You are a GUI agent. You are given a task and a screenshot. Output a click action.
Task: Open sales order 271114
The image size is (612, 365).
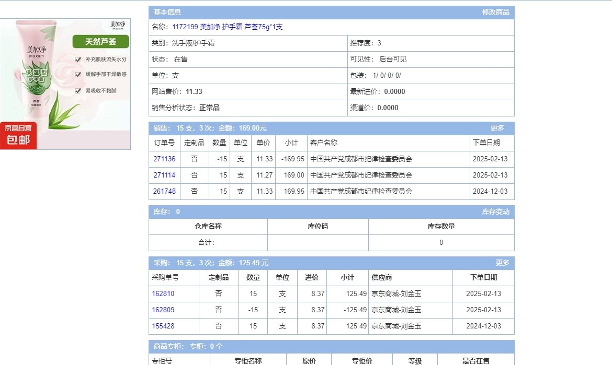(164, 175)
